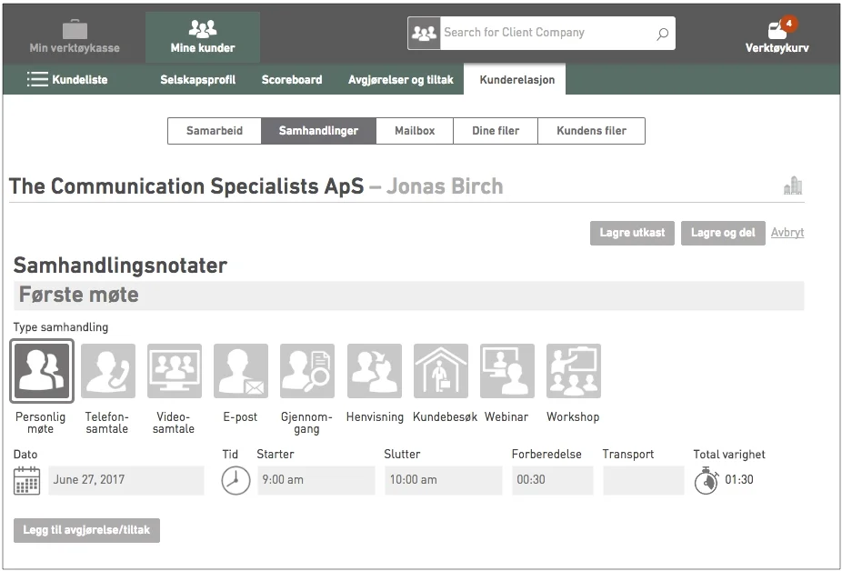Edit the Første møte title field
Screen dimensions: 842x571
click(408, 295)
